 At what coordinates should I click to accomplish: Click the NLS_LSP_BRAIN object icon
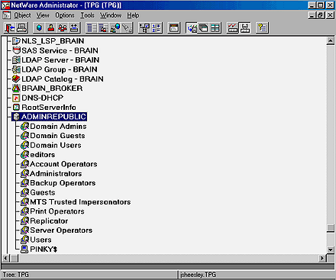pyautogui.click(x=16, y=41)
